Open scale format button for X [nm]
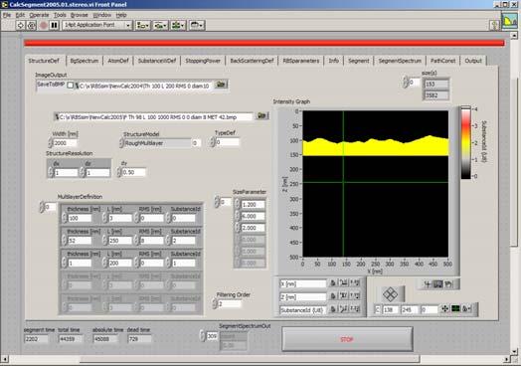The width and height of the screenshot is (521, 366). tap(355, 283)
